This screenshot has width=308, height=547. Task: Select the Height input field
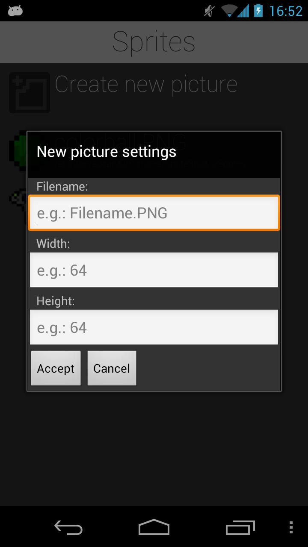pos(154,327)
